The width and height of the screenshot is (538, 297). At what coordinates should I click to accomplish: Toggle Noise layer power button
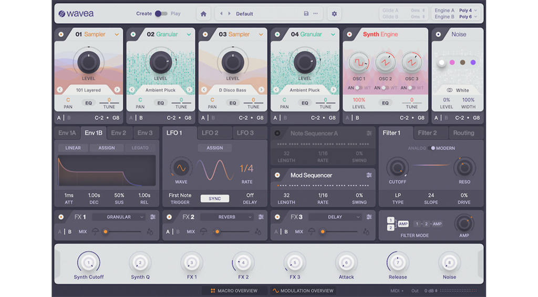point(438,34)
